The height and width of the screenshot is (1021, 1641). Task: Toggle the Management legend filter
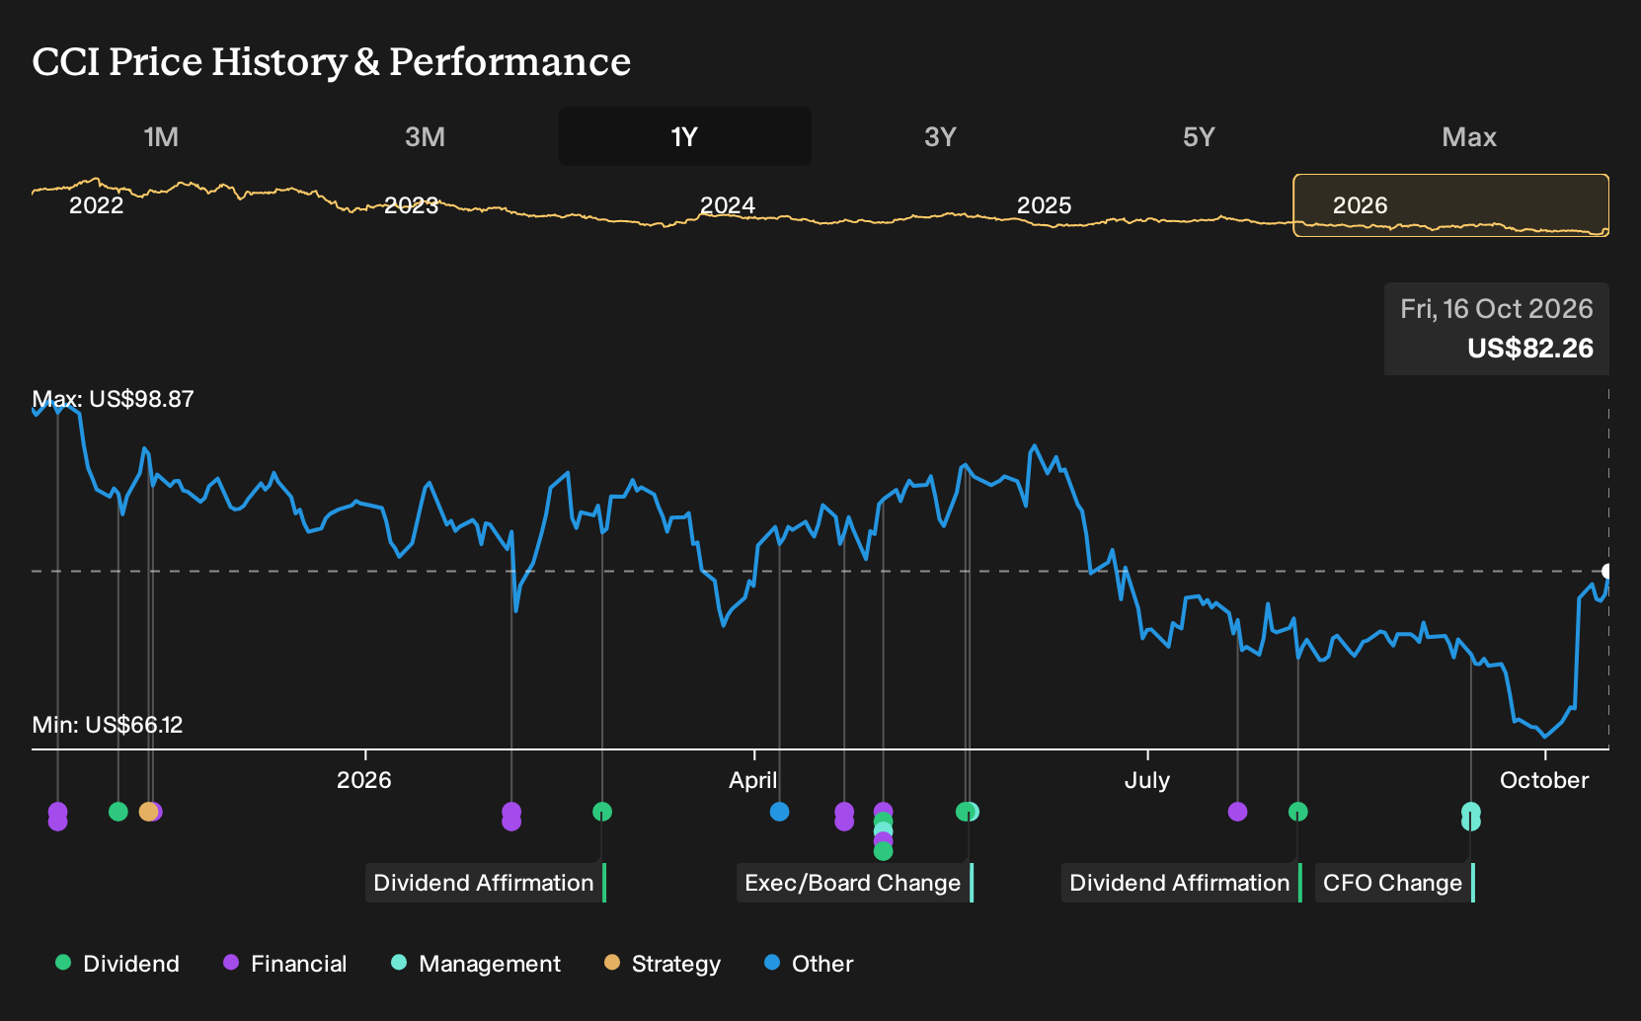[475, 964]
